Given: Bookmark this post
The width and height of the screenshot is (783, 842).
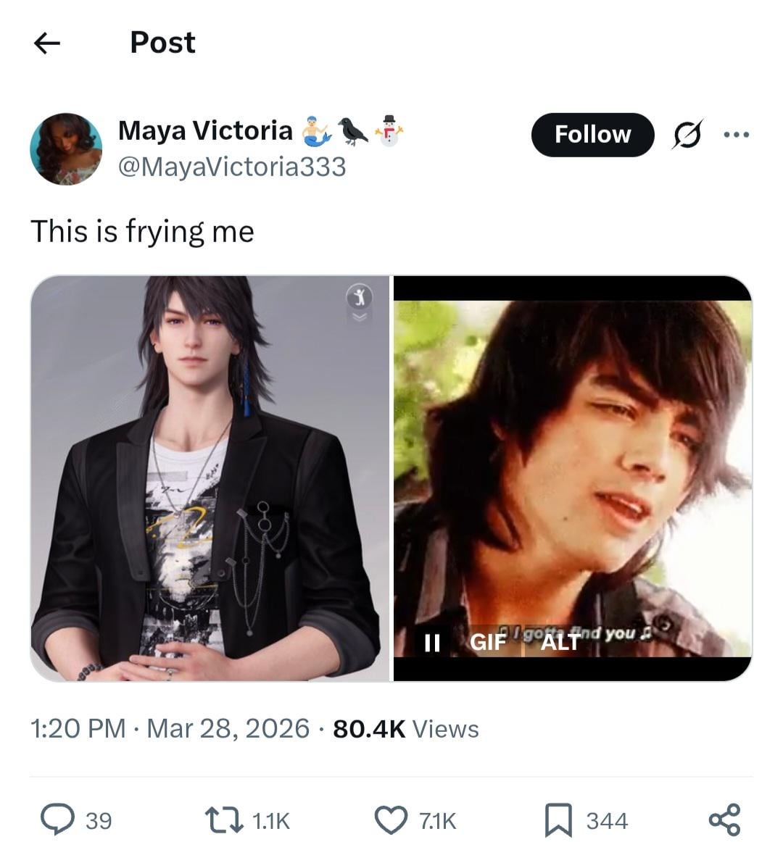Looking at the screenshot, I should [x=559, y=820].
